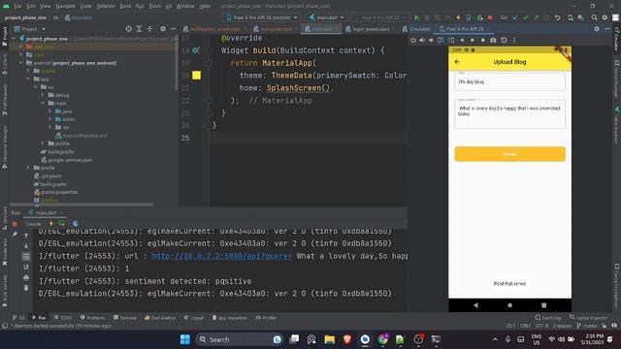Collapse main folder in project tree
The height and width of the screenshot is (349, 621).
coord(43,104)
